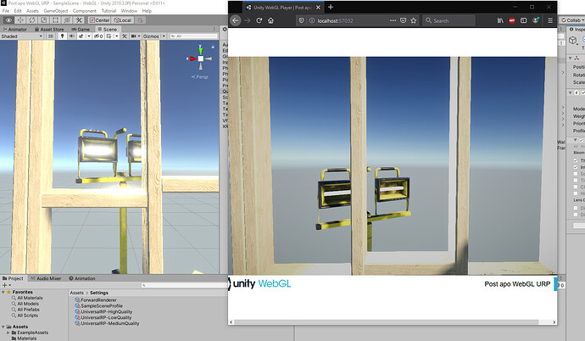
Task: Switch to the Animation tab
Action: [82, 278]
